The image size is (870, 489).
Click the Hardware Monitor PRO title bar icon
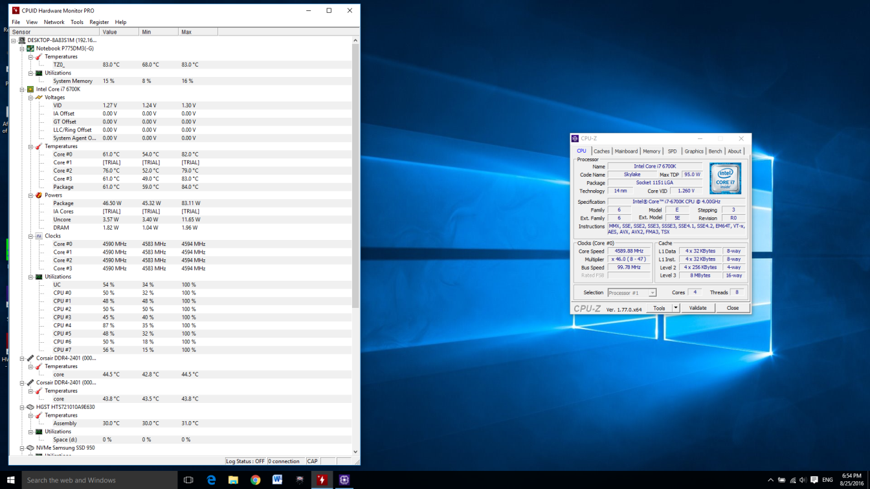pos(16,10)
